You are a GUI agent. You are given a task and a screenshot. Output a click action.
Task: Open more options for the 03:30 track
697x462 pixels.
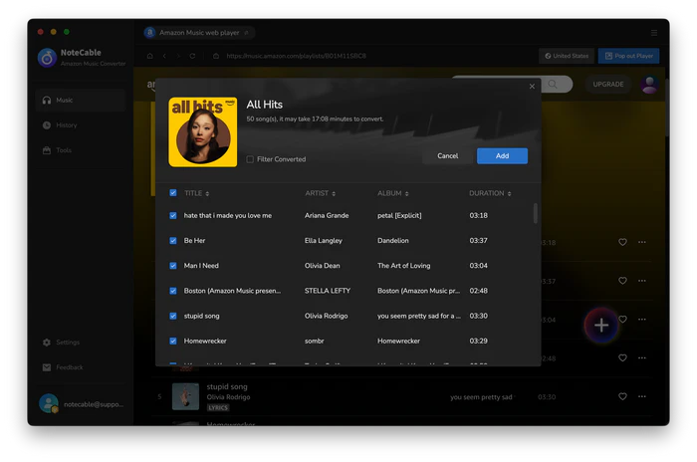click(642, 396)
